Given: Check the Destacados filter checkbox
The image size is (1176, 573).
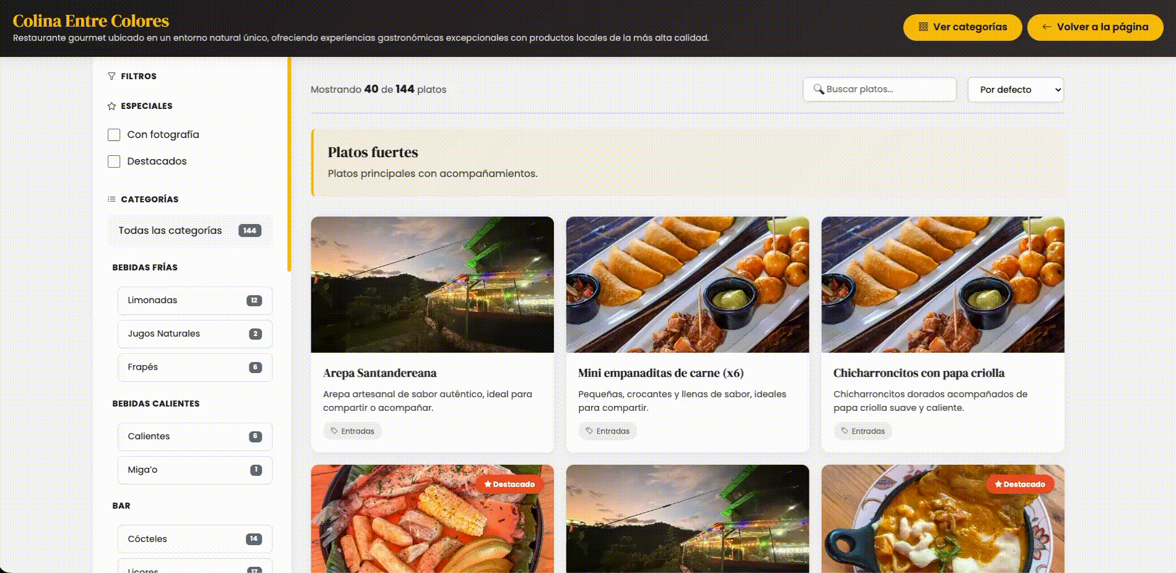Looking at the screenshot, I should (114, 162).
